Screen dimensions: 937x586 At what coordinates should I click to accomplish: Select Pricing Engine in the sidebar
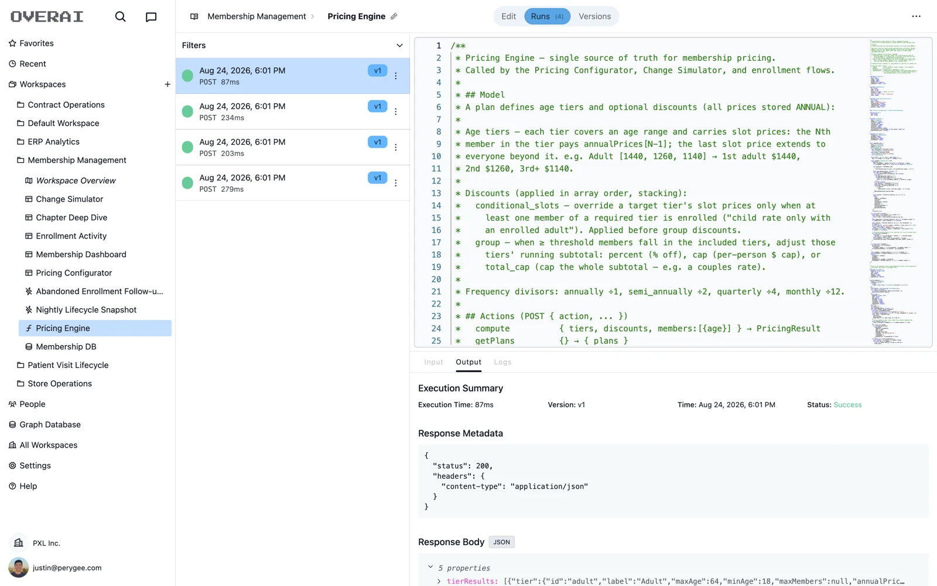[x=95, y=328]
